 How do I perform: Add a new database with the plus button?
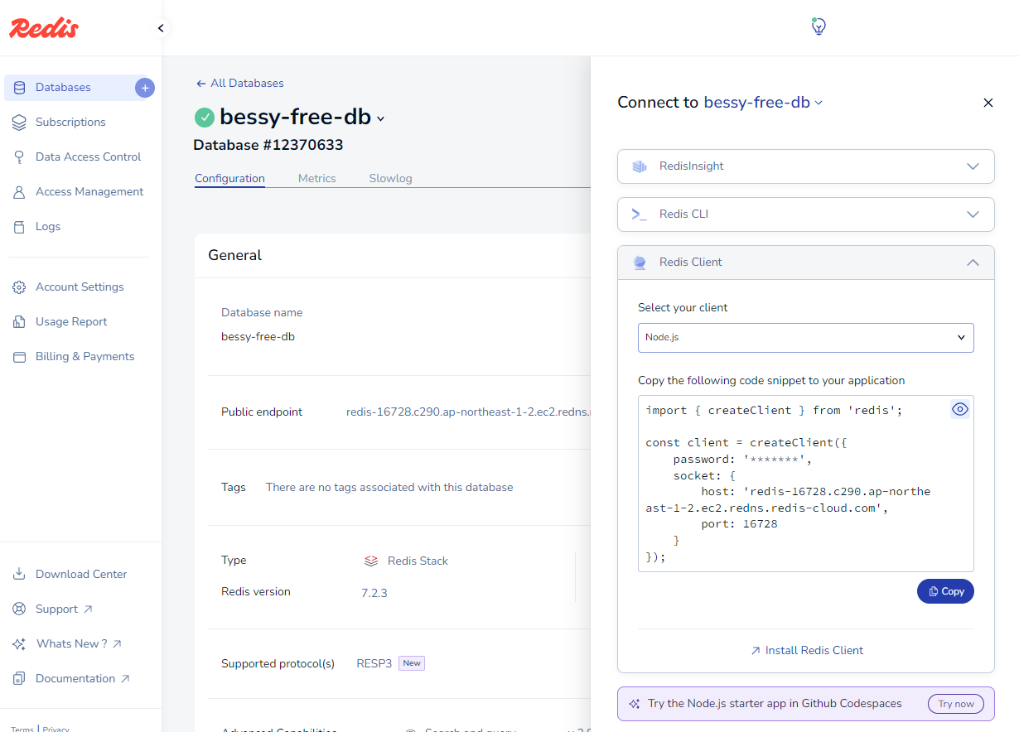145,87
